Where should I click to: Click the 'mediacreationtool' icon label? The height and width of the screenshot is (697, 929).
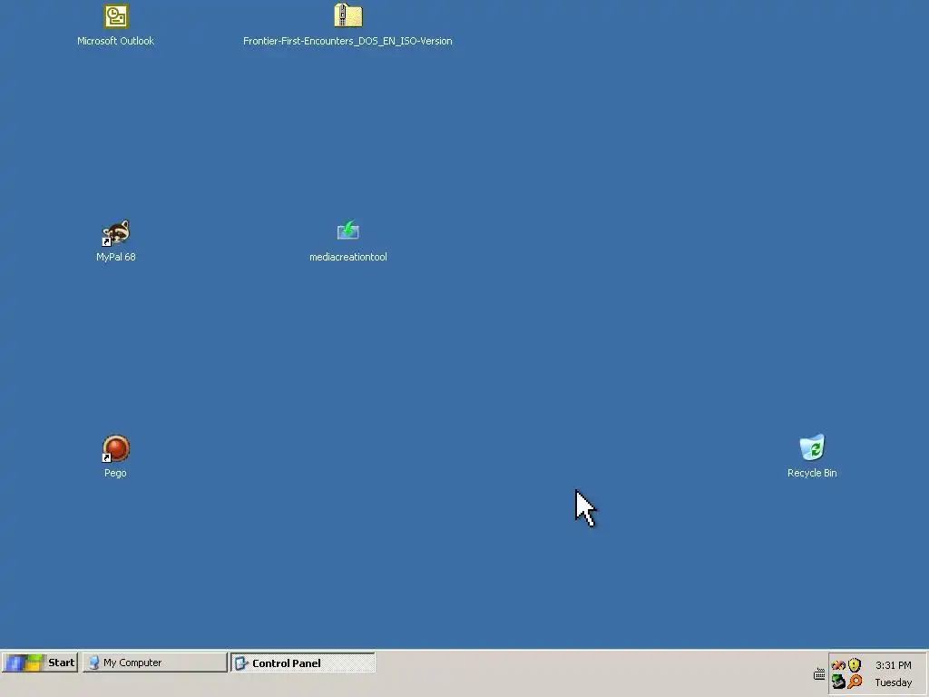click(x=348, y=257)
